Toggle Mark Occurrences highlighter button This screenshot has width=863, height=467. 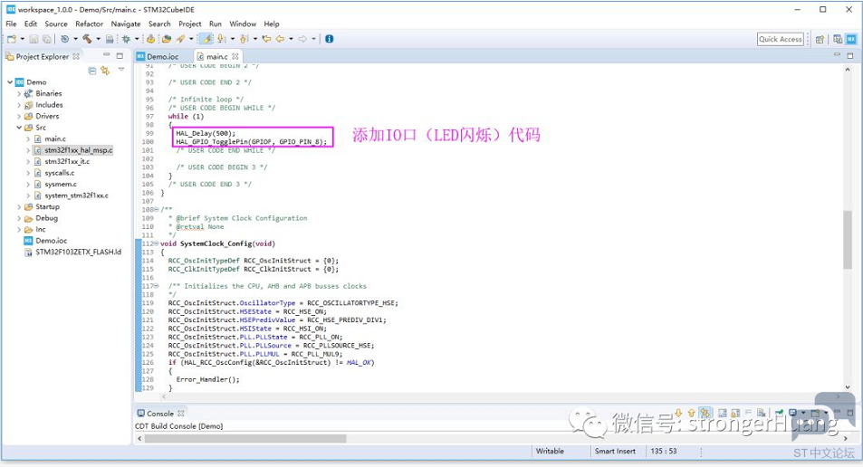coord(206,39)
